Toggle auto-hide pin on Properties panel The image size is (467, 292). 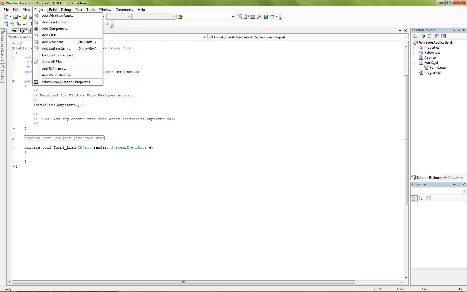459,184
